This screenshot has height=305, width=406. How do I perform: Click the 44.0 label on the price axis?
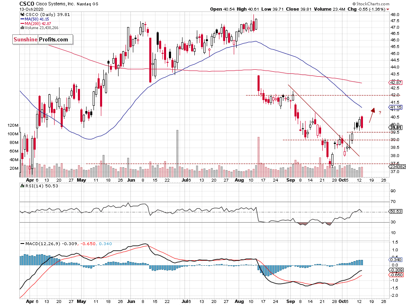click(x=395, y=67)
